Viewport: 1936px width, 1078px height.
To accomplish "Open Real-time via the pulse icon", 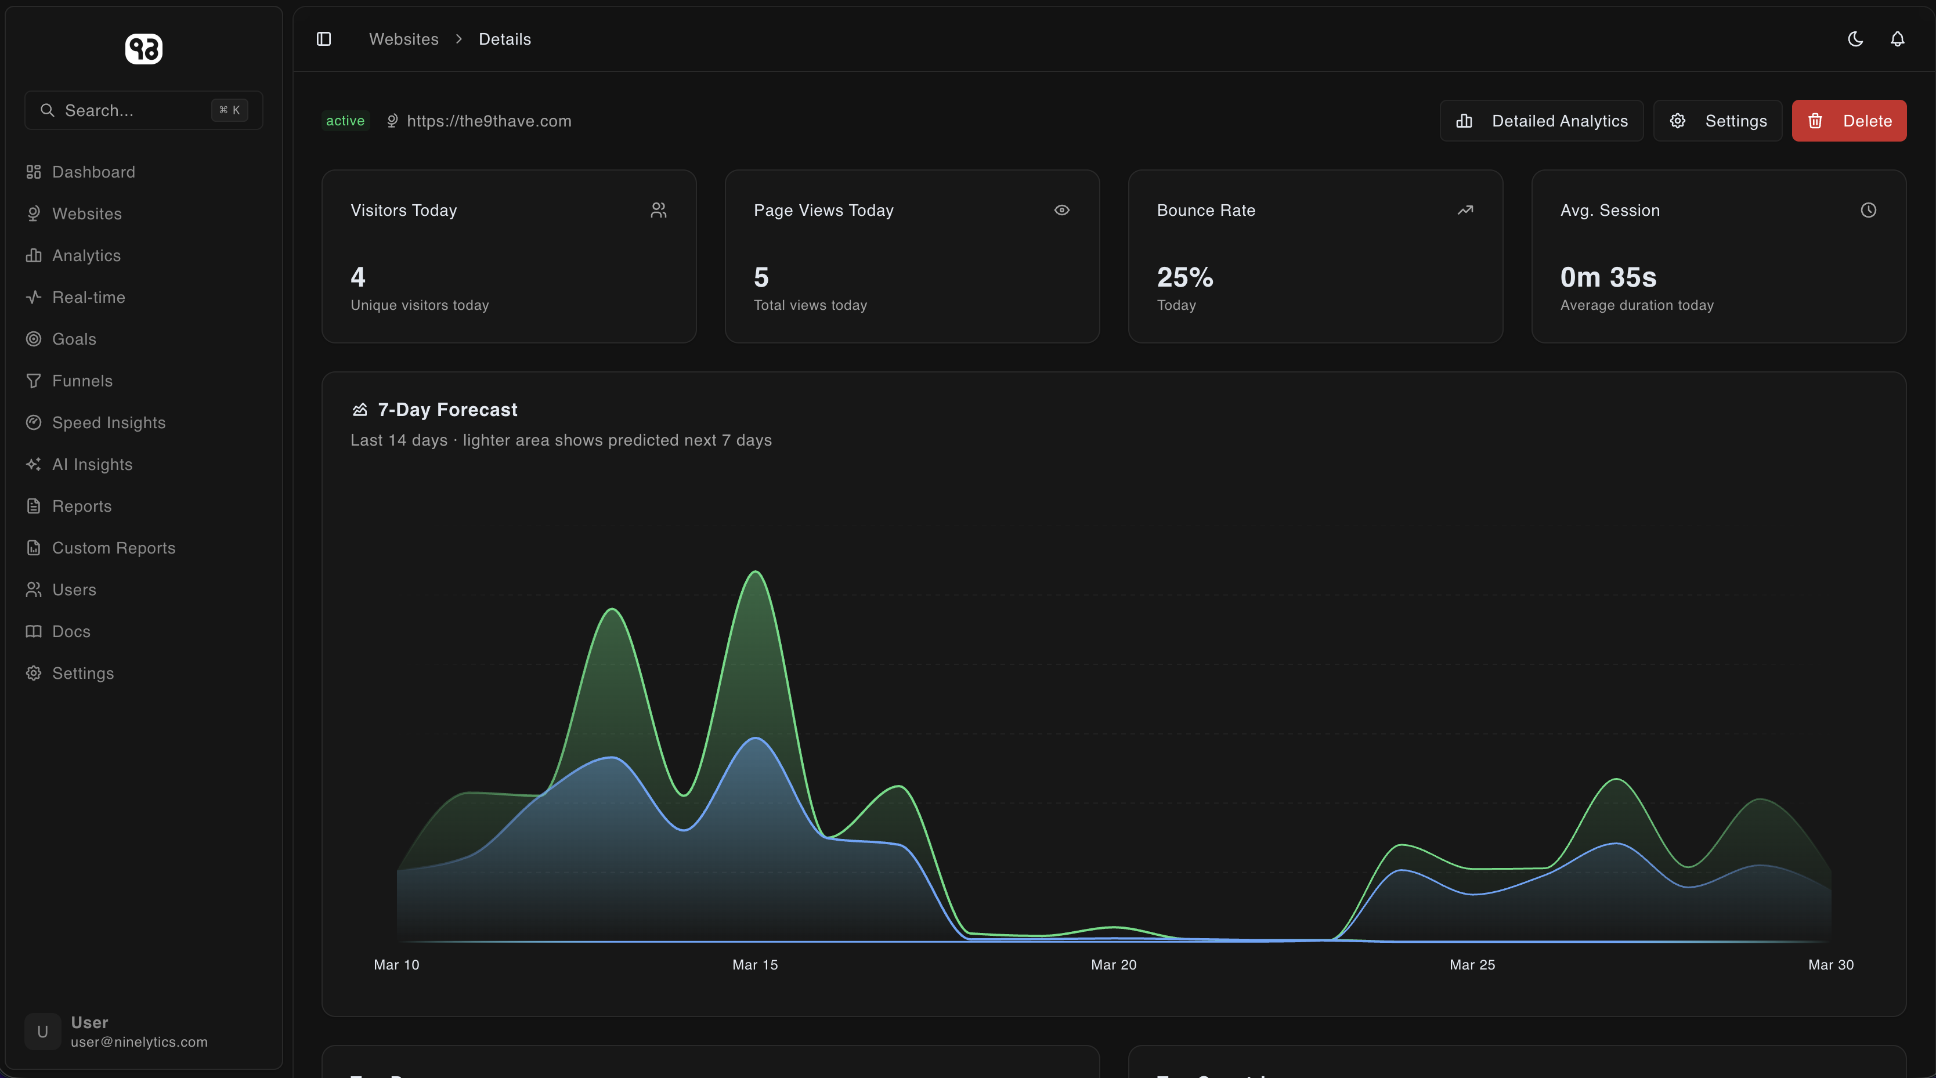I will 34,296.
